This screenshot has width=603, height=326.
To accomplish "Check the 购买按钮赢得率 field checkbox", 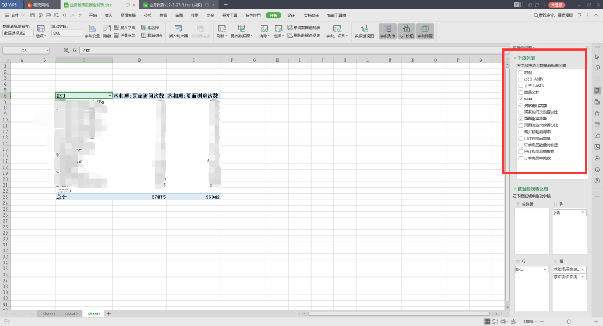I will click(521, 132).
